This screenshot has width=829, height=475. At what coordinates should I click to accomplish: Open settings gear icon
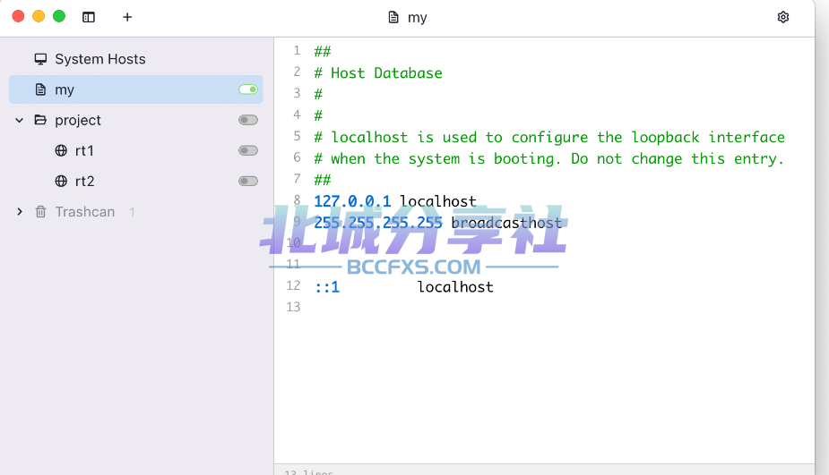783,17
